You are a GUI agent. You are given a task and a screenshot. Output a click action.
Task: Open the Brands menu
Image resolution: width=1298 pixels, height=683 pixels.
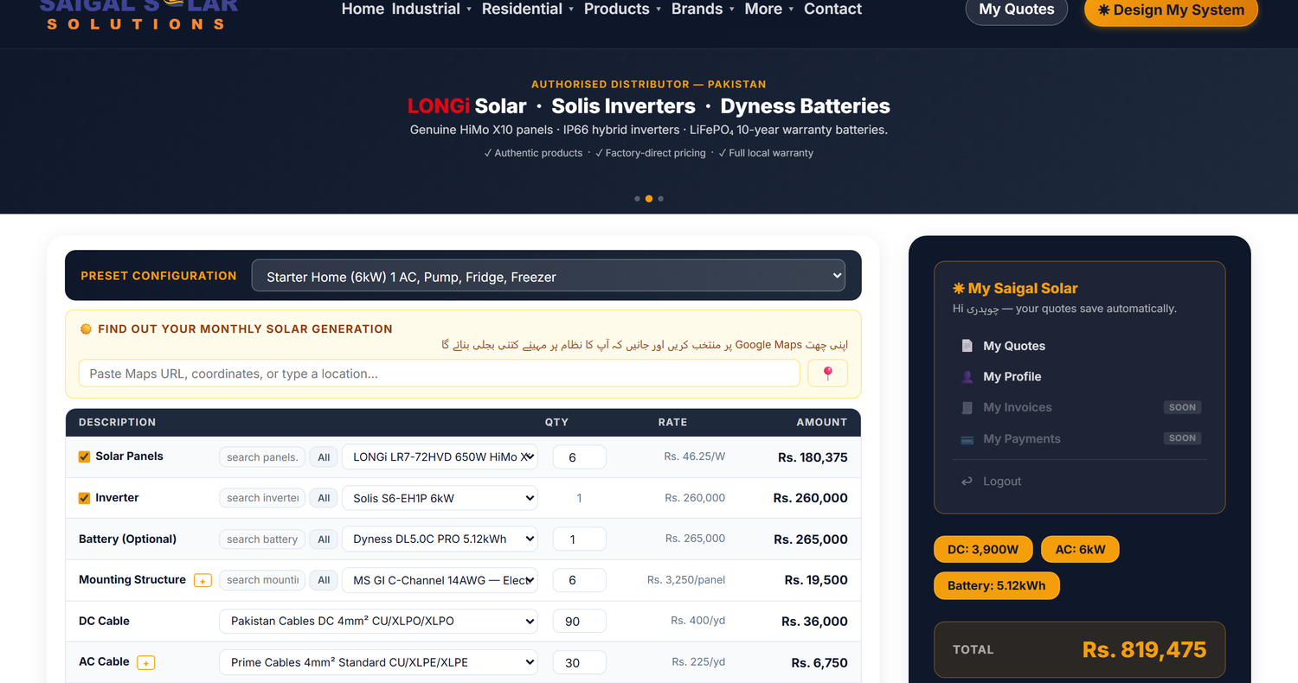[x=703, y=9]
